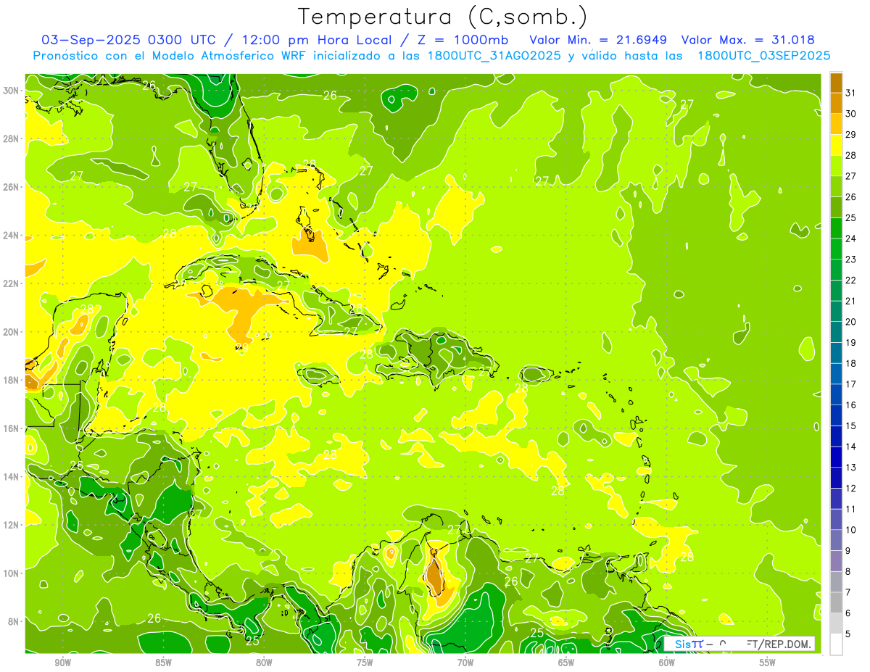Click the longitude axis label "60W"
This screenshot has height=672, width=870.
click(667, 663)
